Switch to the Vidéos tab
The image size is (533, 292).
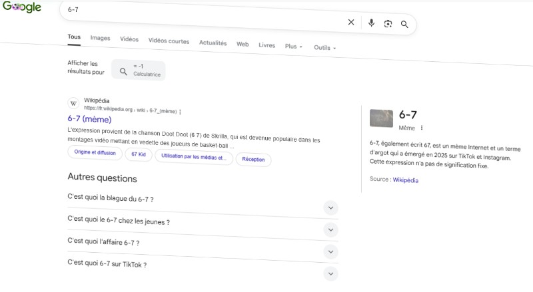click(129, 39)
